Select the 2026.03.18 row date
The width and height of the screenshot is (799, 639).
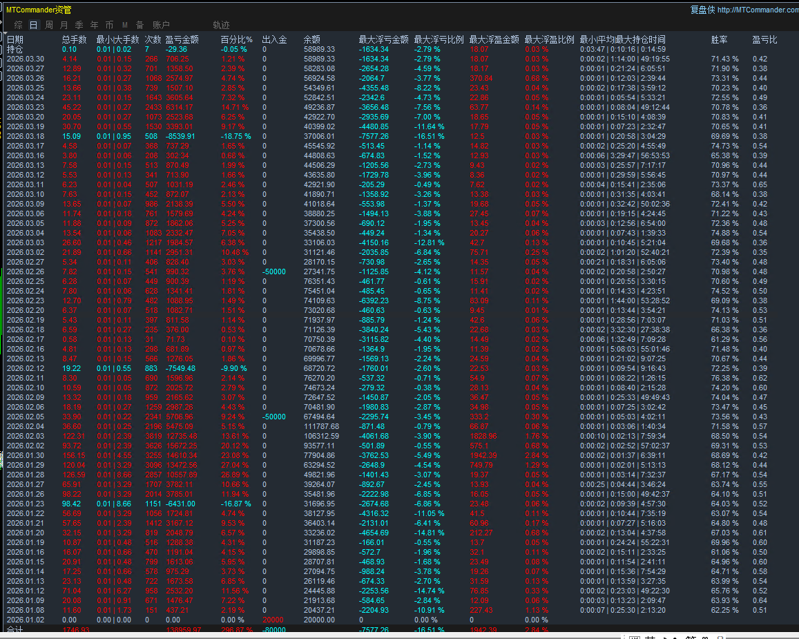(x=25, y=137)
